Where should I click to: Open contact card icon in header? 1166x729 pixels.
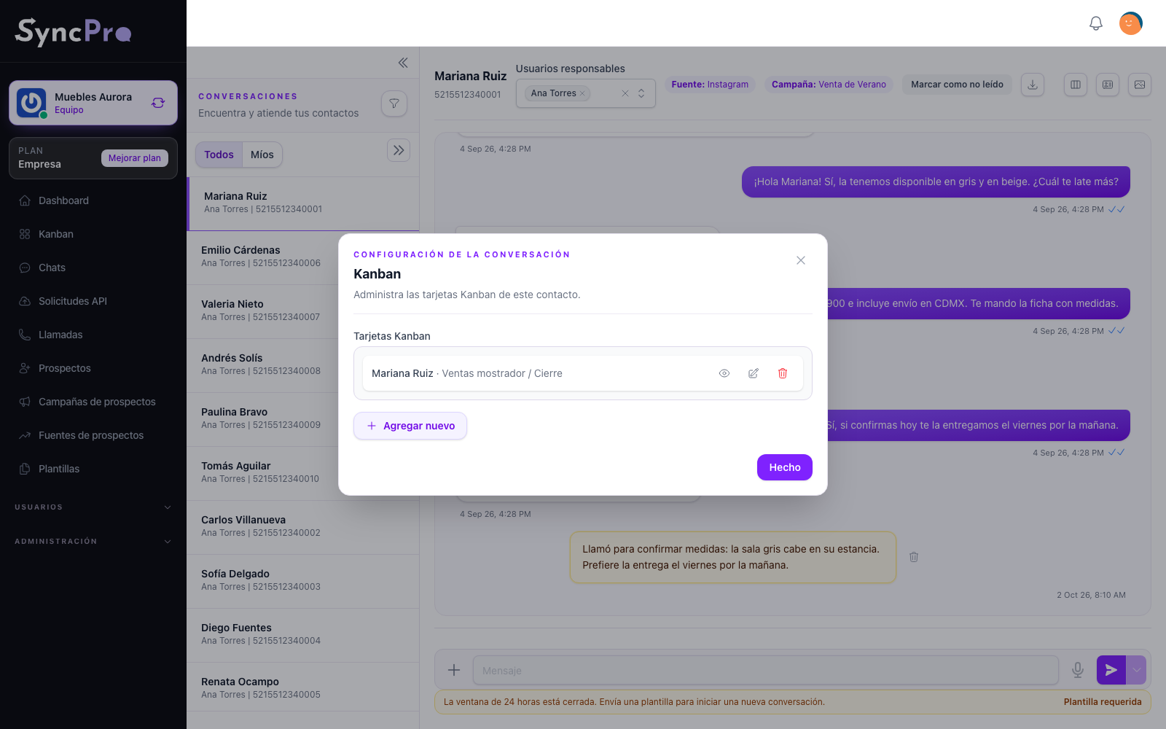(x=1108, y=85)
